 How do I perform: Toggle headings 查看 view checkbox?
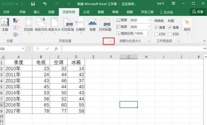(x=170, y=28)
